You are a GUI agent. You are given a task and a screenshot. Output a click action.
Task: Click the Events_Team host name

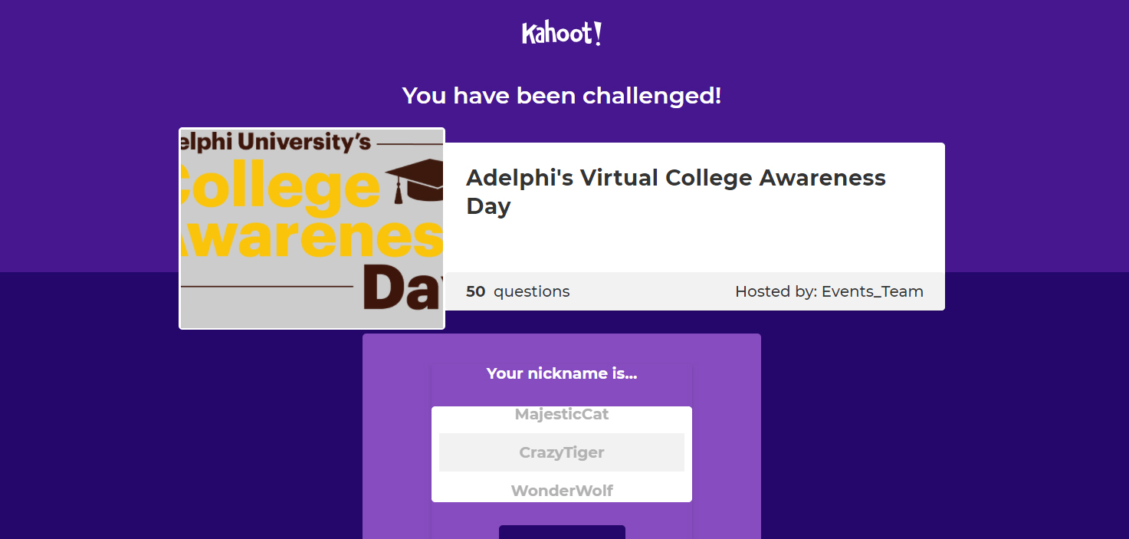click(x=872, y=291)
